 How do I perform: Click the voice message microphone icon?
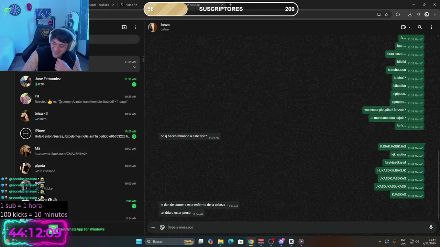click(x=431, y=227)
